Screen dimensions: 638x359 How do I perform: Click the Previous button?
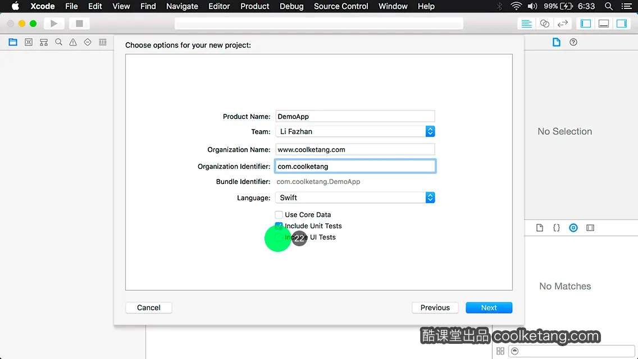[435, 308]
